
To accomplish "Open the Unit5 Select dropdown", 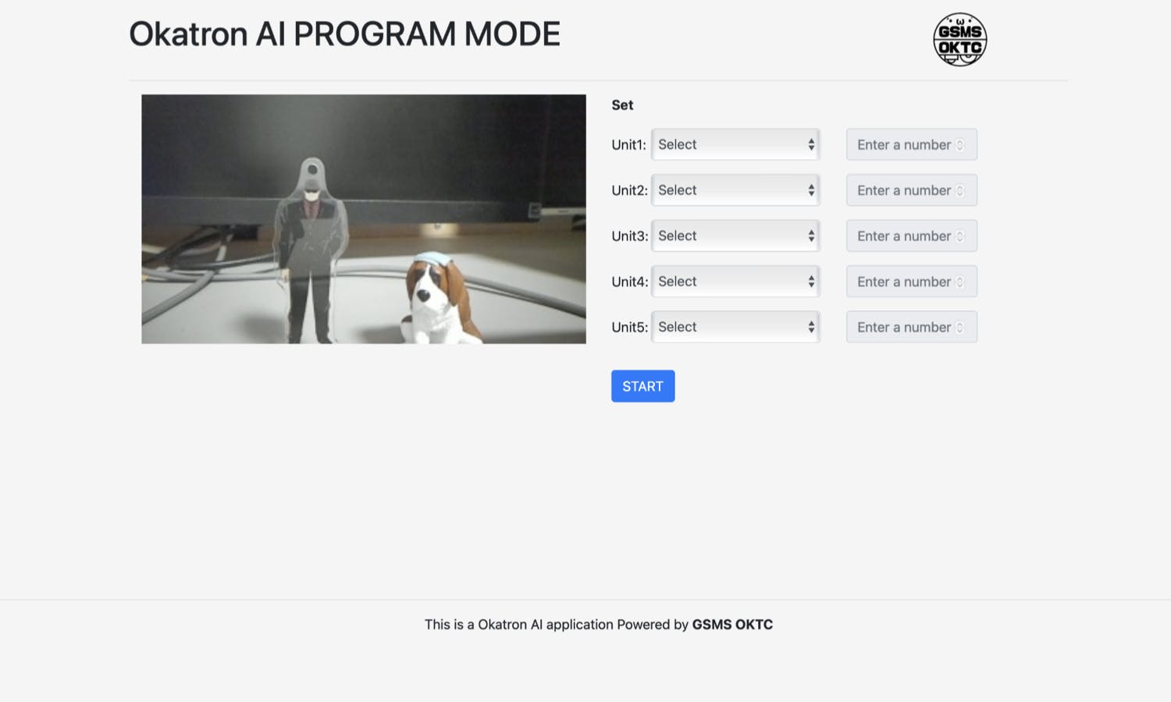I will point(735,327).
